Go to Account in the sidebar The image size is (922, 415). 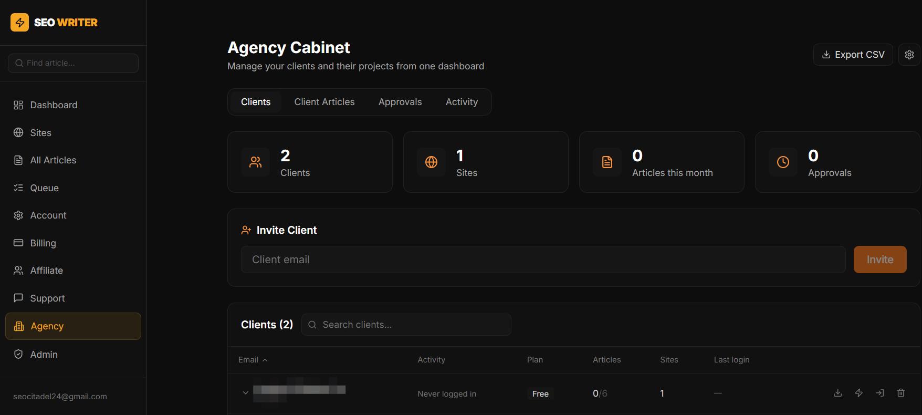pos(73,215)
